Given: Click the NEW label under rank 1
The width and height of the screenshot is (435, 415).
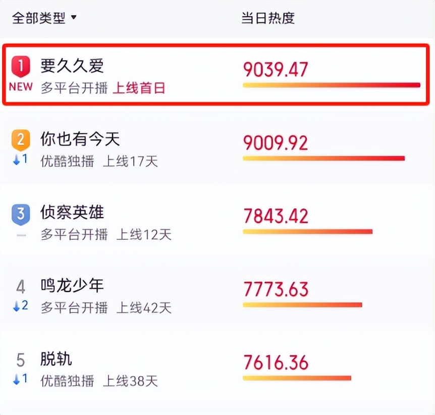Looking at the screenshot, I should tap(21, 87).
